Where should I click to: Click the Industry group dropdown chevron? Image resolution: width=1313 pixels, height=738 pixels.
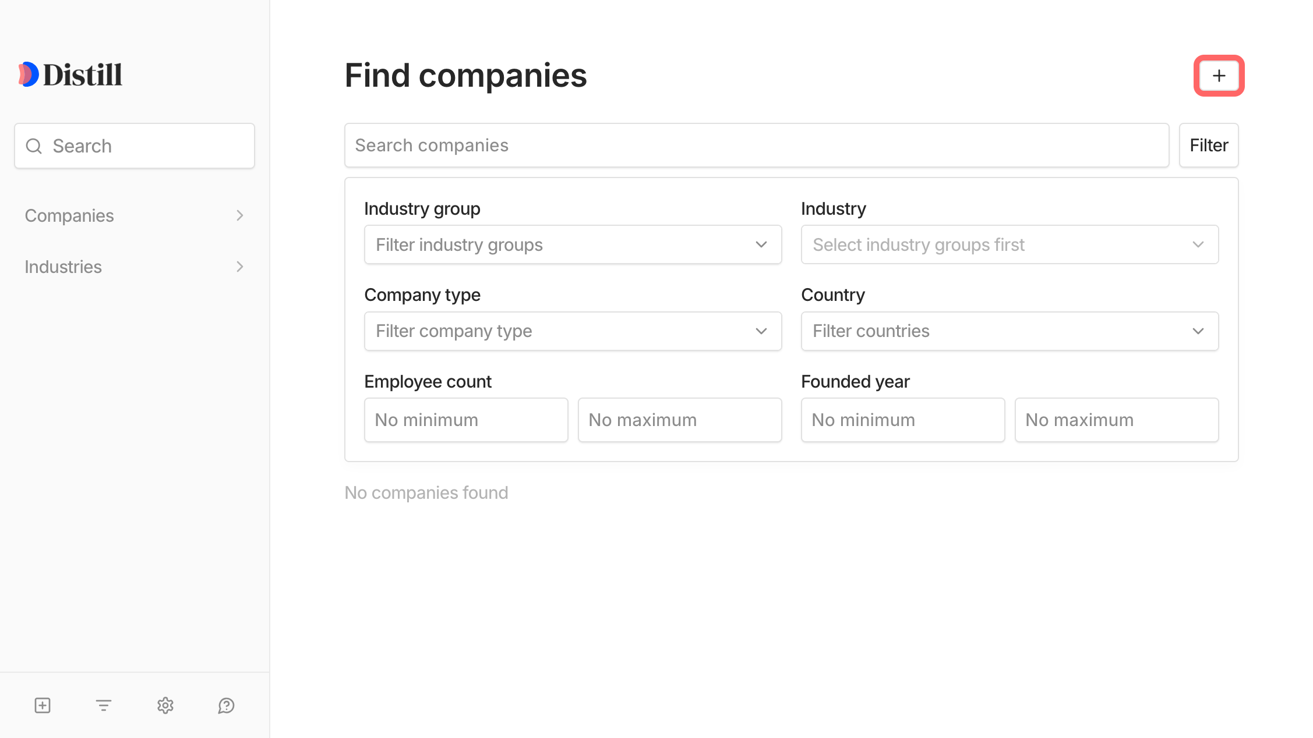click(761, 244)
